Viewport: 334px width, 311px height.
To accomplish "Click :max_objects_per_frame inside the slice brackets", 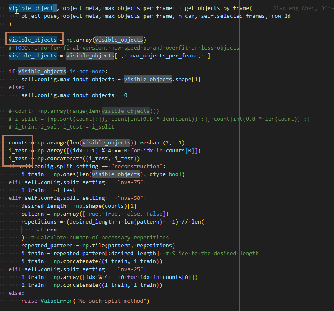I will pyautogui.click(x=162, y=56).
